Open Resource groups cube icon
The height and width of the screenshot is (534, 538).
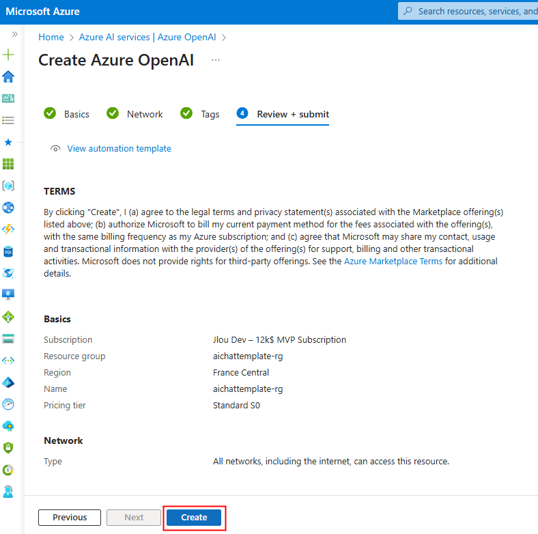[8, 186]
